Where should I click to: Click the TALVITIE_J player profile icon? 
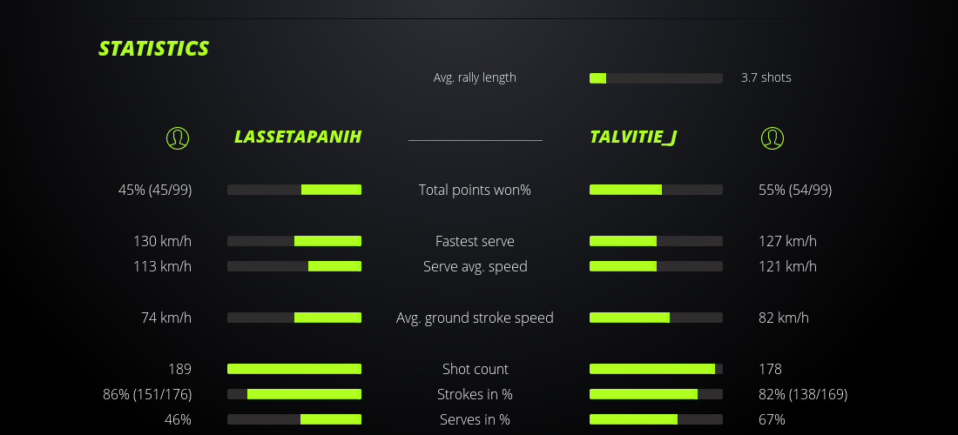coord(772,137)
